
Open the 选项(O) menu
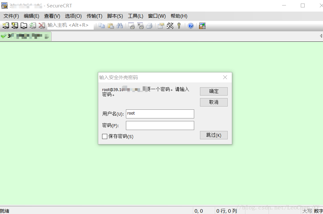pyautogui.click(x=73, y=16)
